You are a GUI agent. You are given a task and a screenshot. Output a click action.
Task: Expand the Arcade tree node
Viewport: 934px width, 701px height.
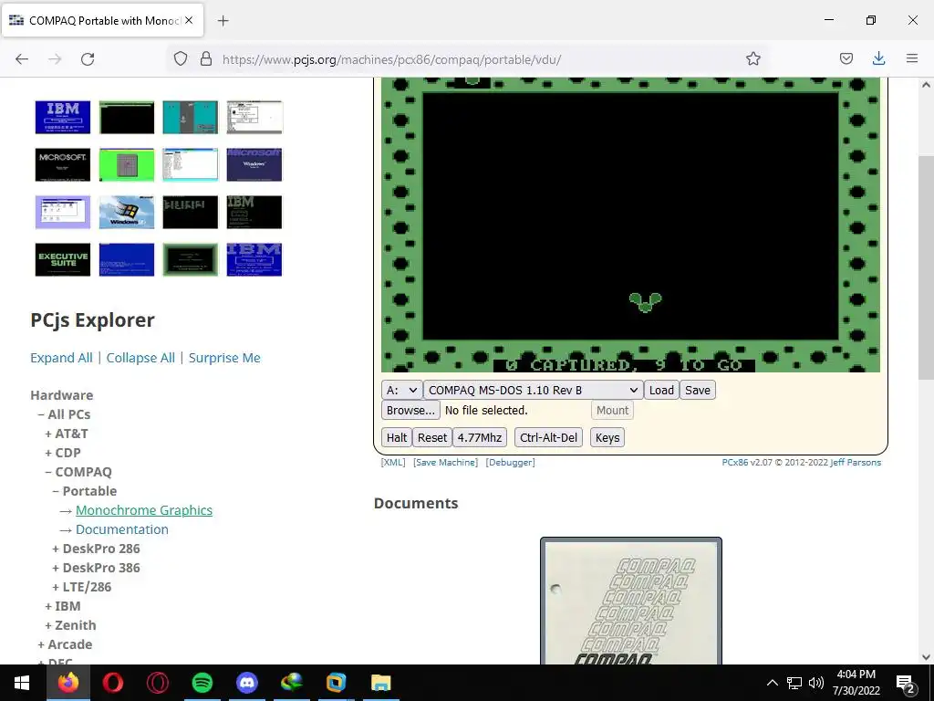65,643
